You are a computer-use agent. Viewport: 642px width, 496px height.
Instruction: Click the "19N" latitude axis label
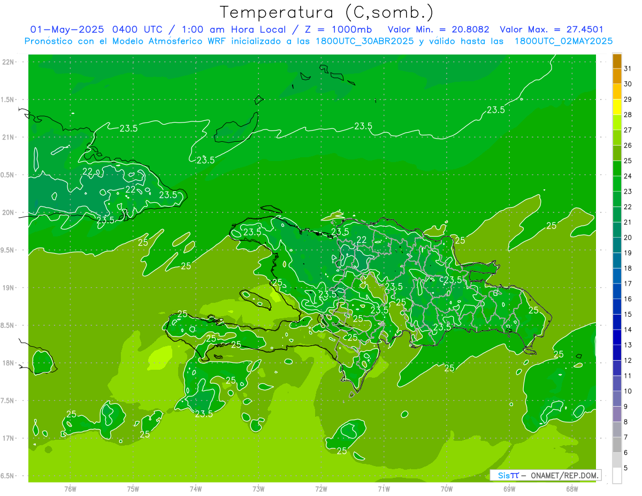pyautogui.click(x=9, y=287)
